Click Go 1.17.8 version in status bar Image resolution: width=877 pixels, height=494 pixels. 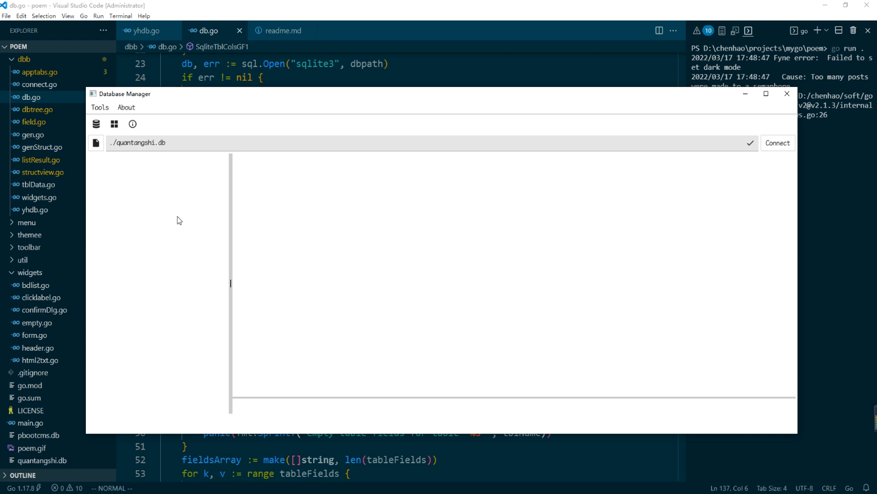click(x=24, y=488)
